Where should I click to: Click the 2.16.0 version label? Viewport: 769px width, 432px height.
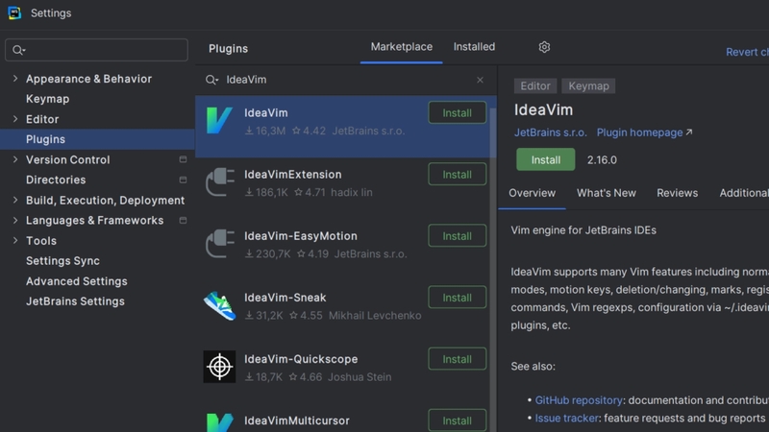[x=602, y=160]
